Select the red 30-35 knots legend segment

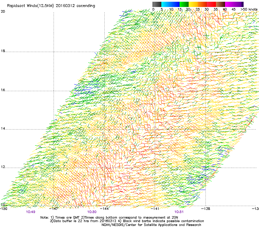point(211,4)
